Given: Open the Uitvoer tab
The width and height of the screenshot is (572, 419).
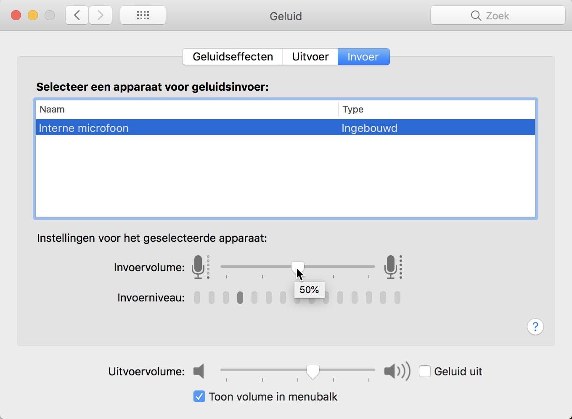Looking at the screenshot, I should coord(310,57).
